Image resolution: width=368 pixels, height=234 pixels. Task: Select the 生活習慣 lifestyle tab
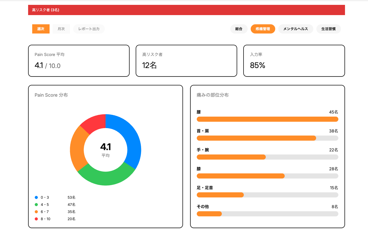tap(328, 29)
